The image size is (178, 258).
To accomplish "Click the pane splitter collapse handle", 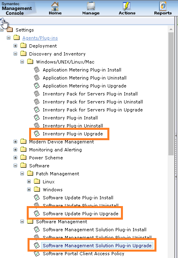I will coord(176,156).
